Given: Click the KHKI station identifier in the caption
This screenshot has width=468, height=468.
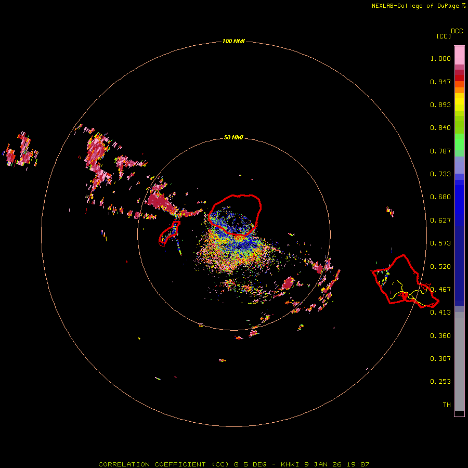Looking at the screenshot, I should pos(290,464).
